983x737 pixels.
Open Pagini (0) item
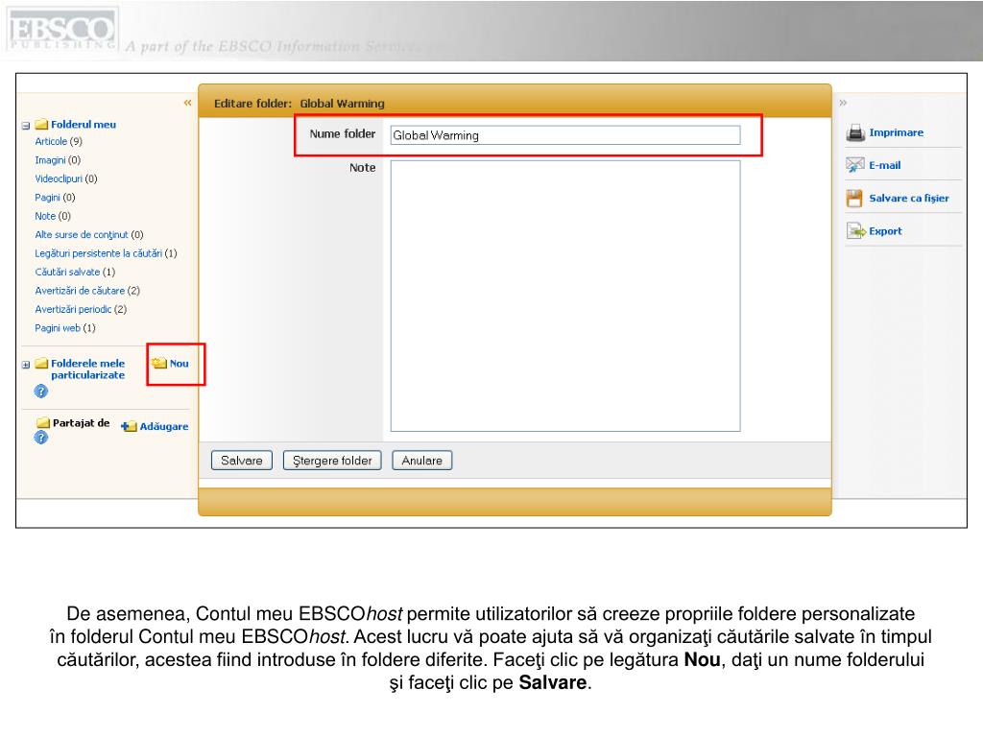coord(55,198)
